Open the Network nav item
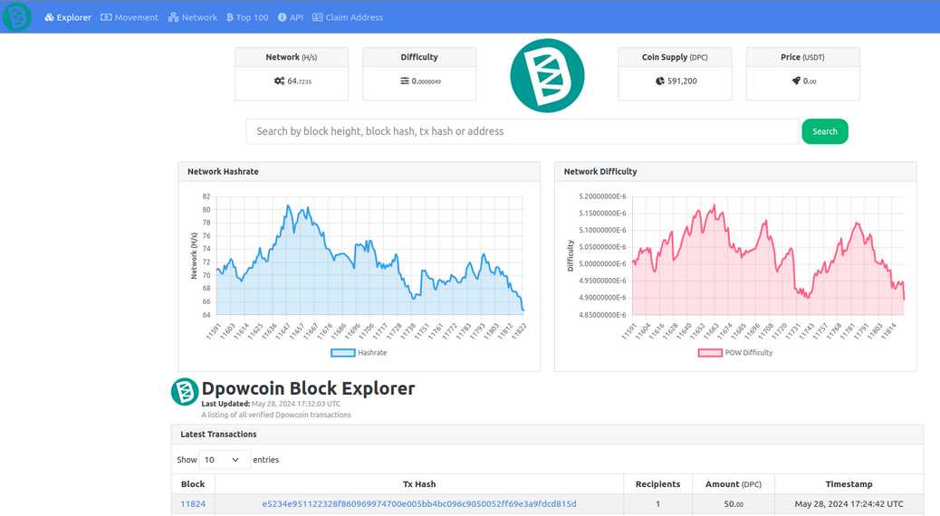Image resolution: width=940 pixels, height=516 pixels. pyautogui.click(x=192, y=17)
